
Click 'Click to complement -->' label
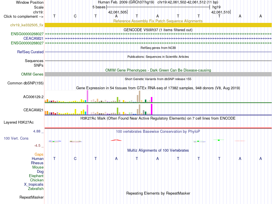tap(23, 17)
